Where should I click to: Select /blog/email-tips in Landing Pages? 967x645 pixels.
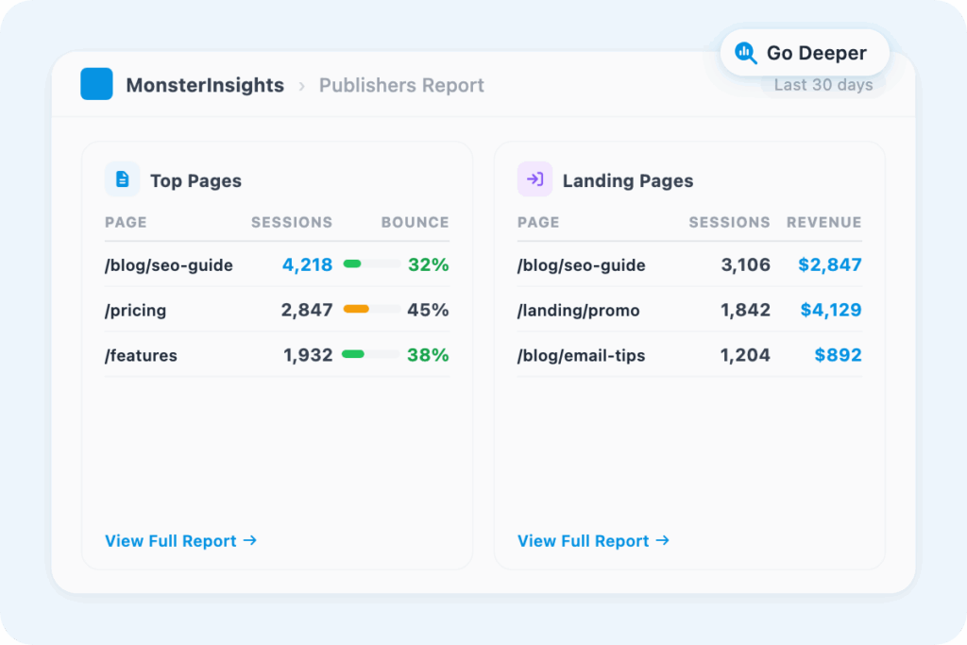581,355
